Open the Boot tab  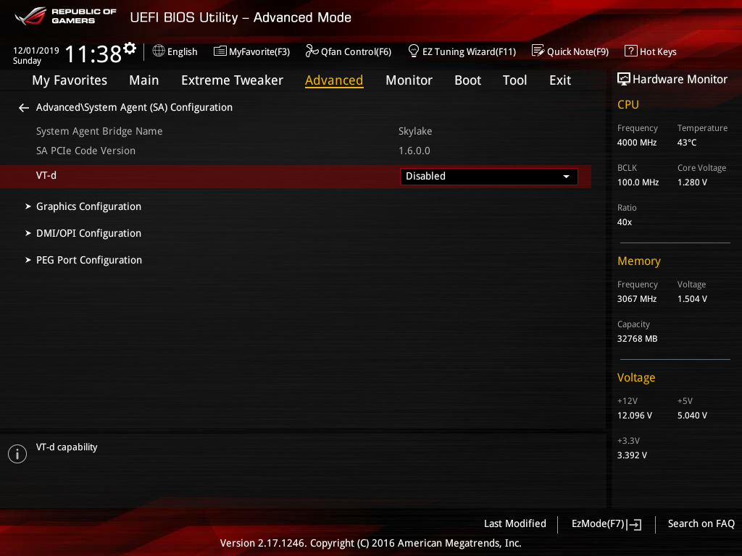coord(467,80)
